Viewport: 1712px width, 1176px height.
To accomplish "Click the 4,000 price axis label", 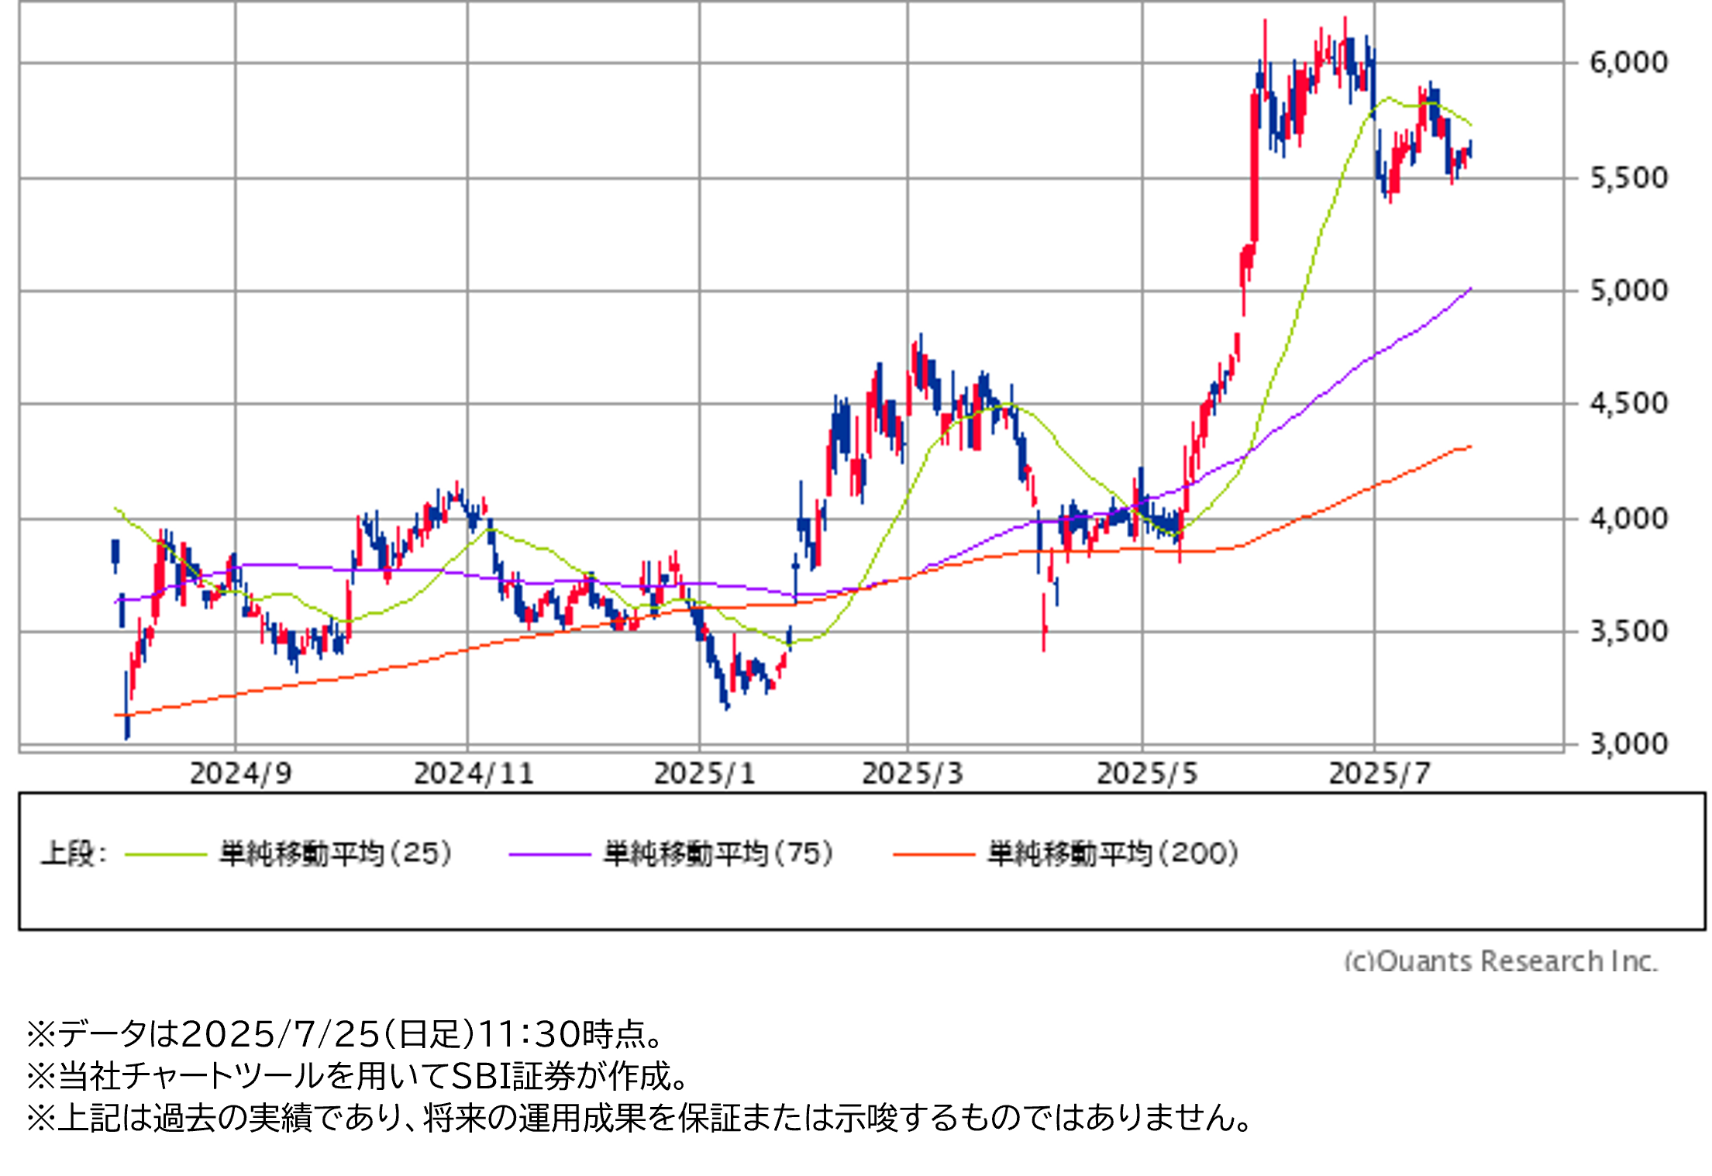I will [1628, 519].
